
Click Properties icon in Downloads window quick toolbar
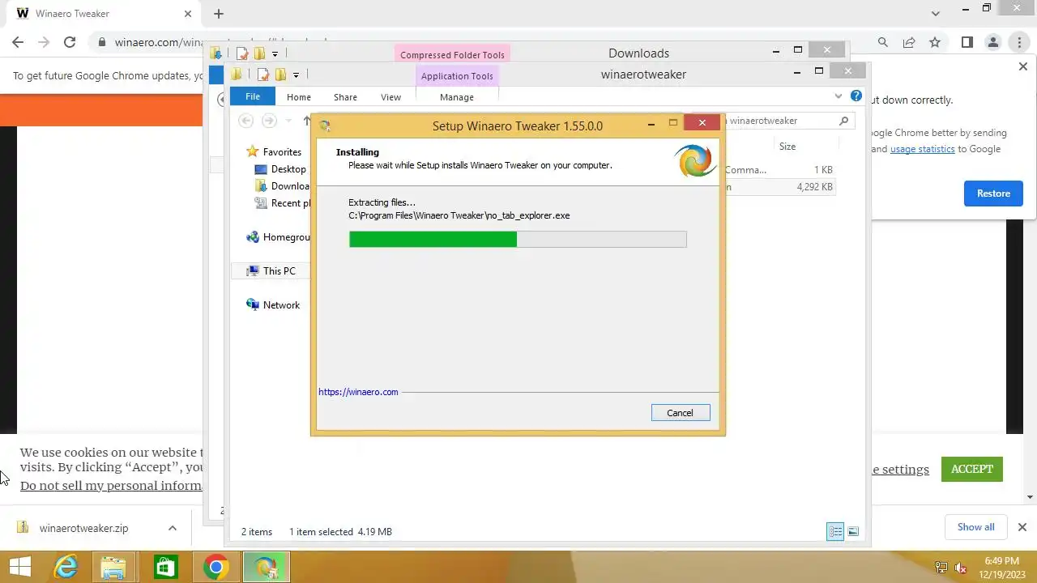pyautogui.click(x=241, y=53)
